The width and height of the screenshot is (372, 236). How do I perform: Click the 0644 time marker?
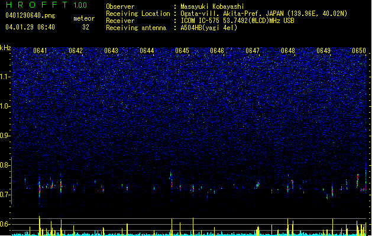click(147, 51)
